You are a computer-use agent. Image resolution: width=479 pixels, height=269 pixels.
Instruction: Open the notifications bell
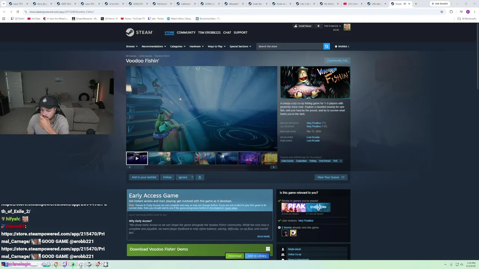click(318, 26)
